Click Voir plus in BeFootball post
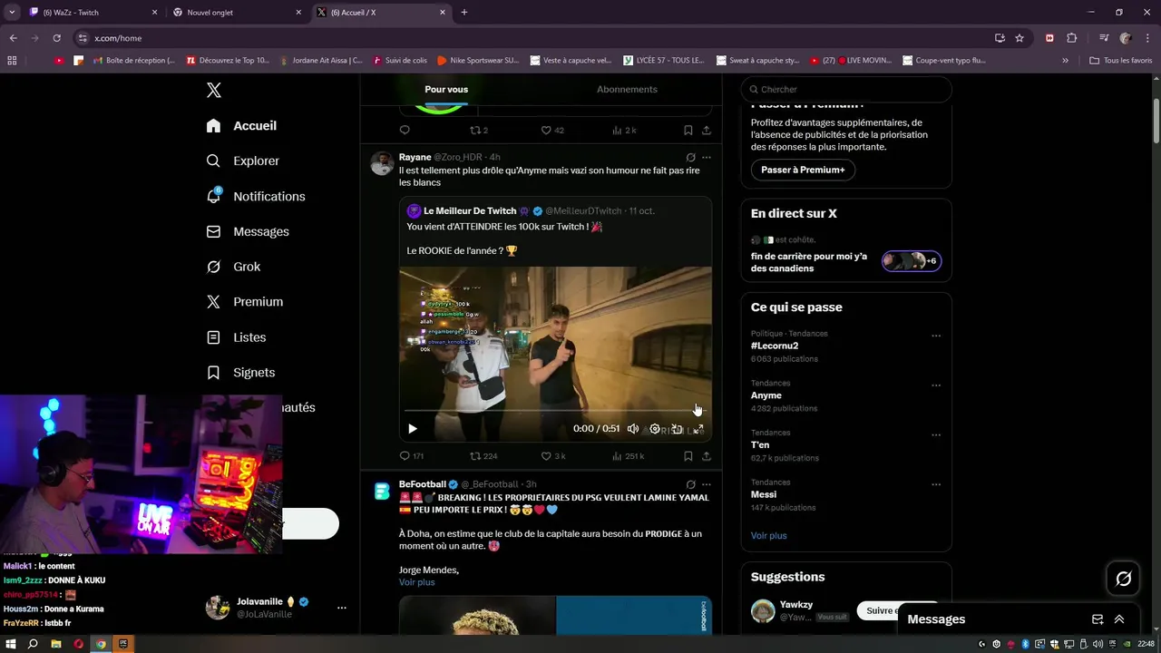Image resolution: width=1161 pixels, height=653 pixels. click(416, 582)
